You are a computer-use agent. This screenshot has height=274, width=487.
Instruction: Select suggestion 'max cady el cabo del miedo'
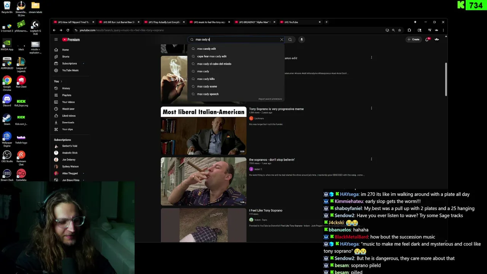coord(236,64)
